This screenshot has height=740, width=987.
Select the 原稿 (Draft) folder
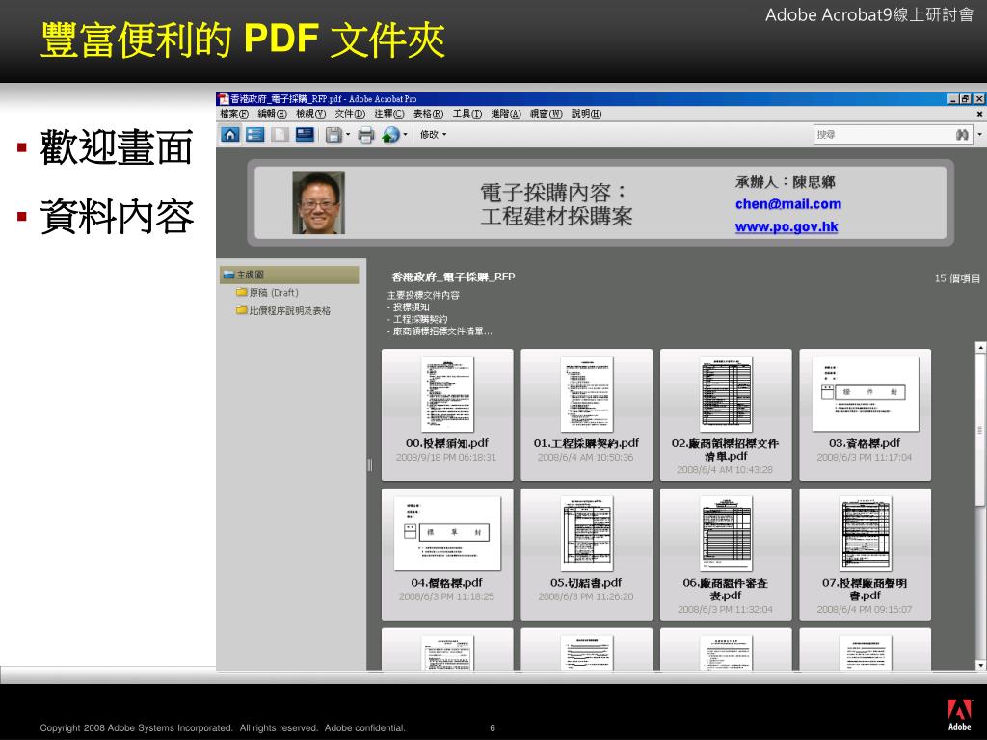[x=268, y=293]
